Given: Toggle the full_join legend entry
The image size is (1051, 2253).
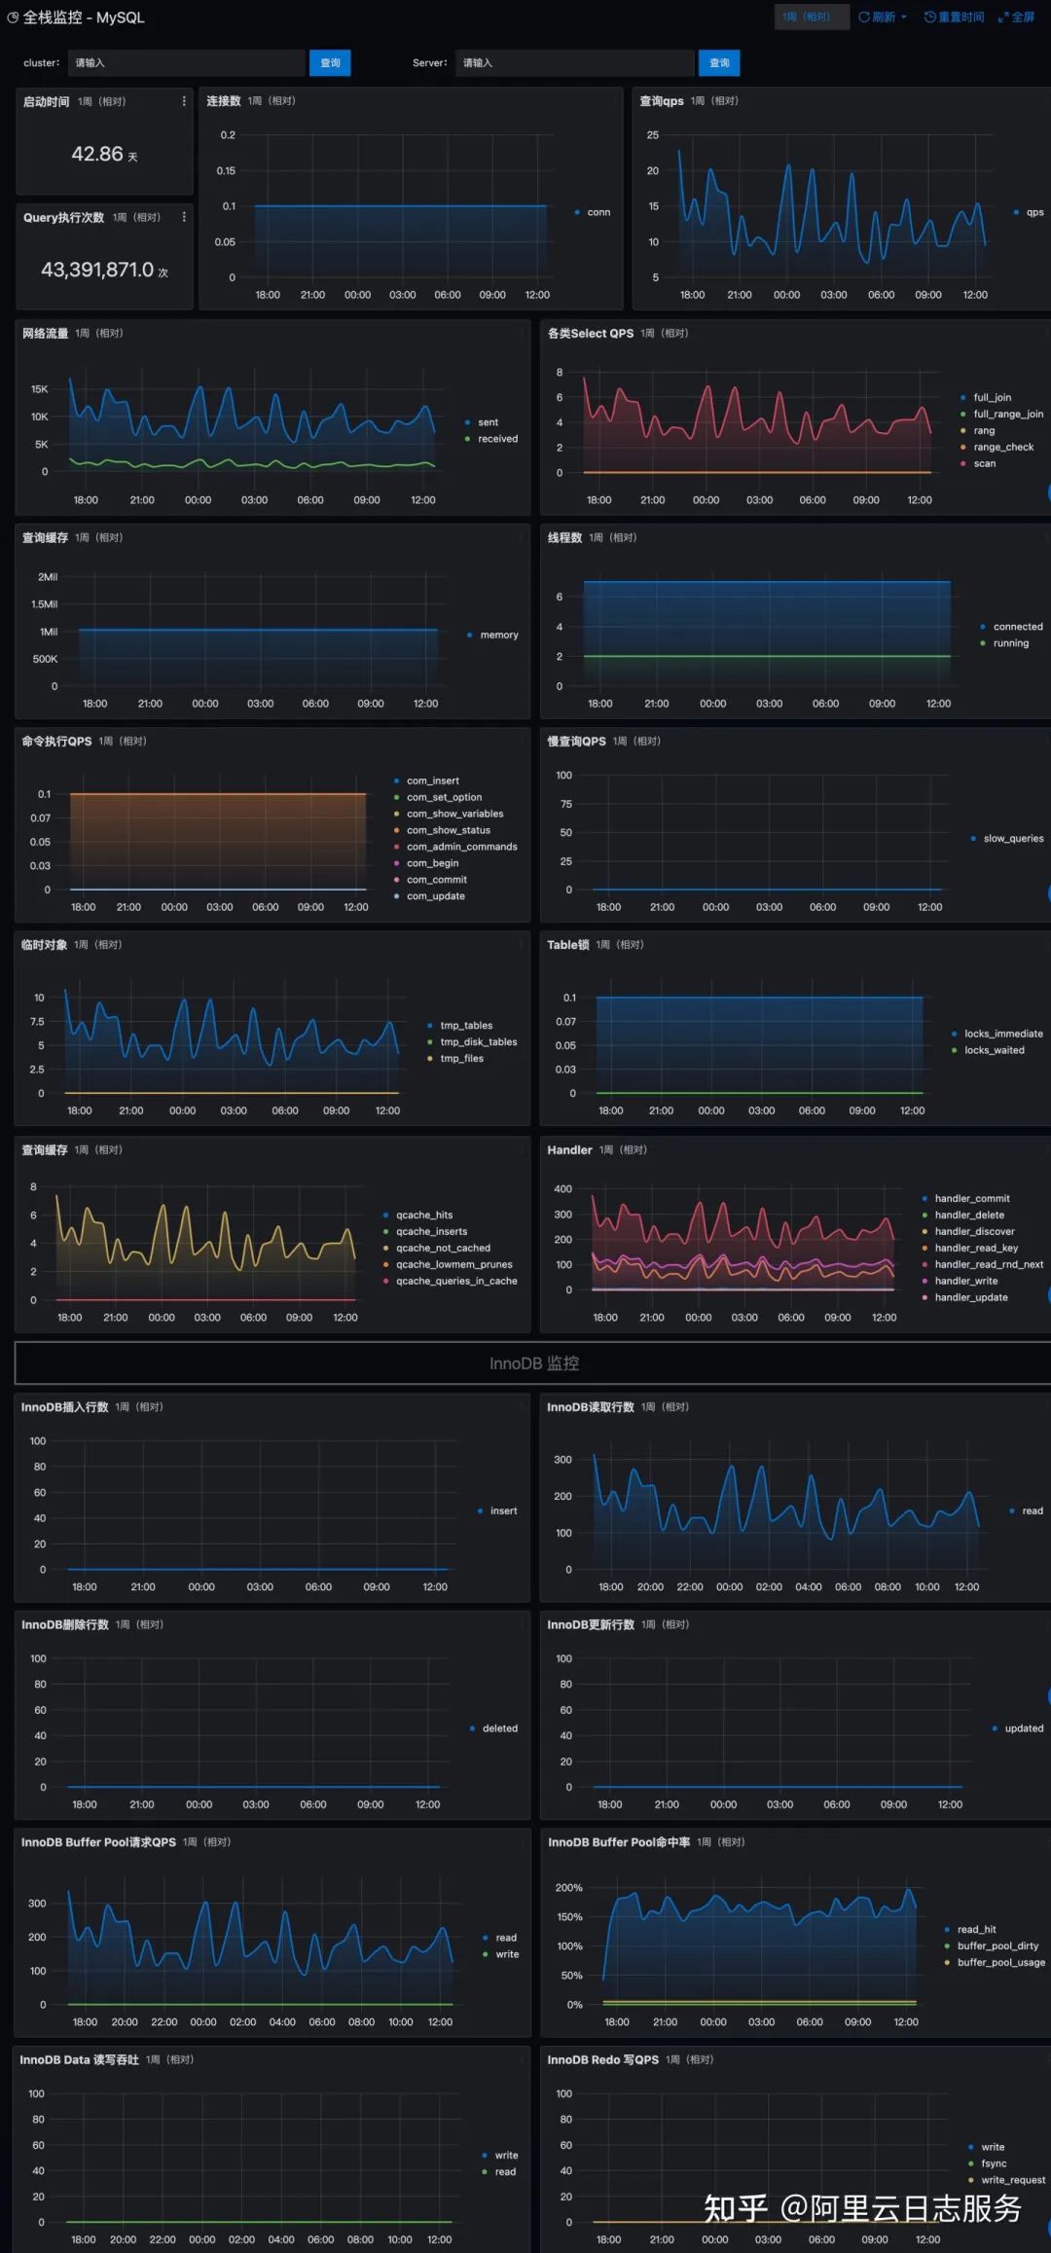Looking at the screenshot, I should (x=987, y=397).
